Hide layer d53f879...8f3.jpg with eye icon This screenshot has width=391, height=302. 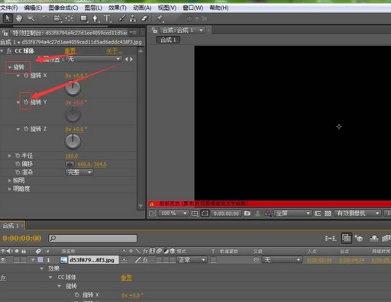click(4, 260)
